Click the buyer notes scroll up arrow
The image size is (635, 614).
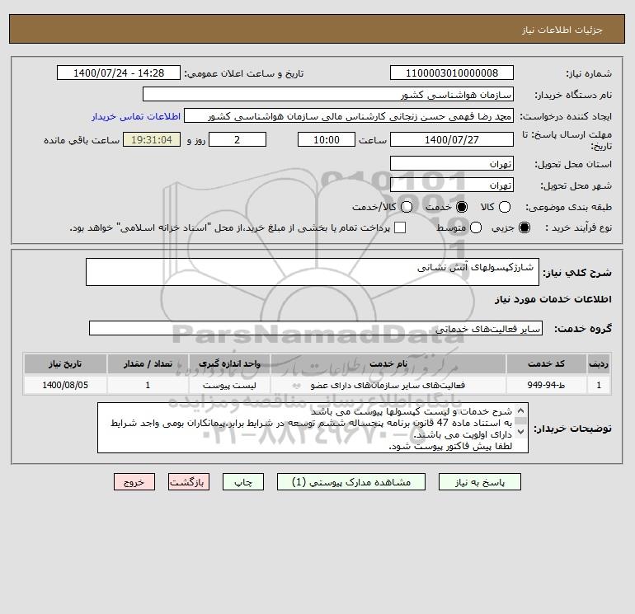521,410
